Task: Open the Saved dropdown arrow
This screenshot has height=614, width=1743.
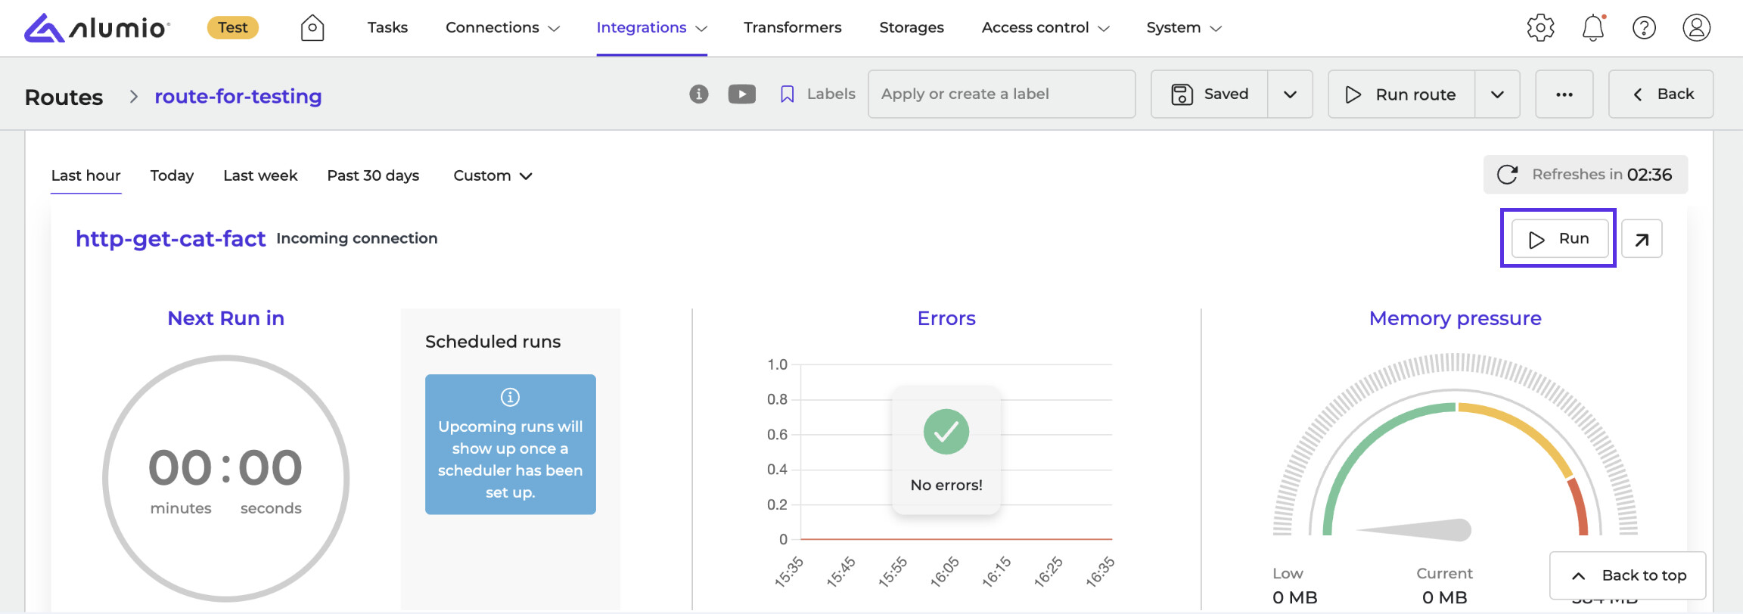Action: point(1291,94)
